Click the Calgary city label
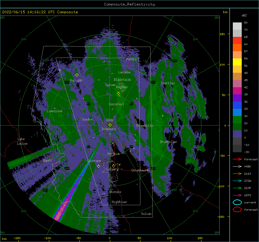This screenshot has width=259, height=242. 112,169
